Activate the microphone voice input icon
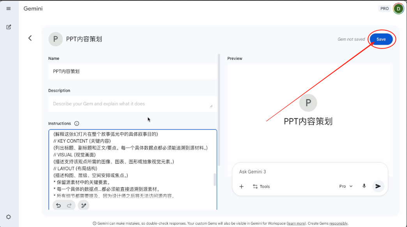 click(364, 186)
